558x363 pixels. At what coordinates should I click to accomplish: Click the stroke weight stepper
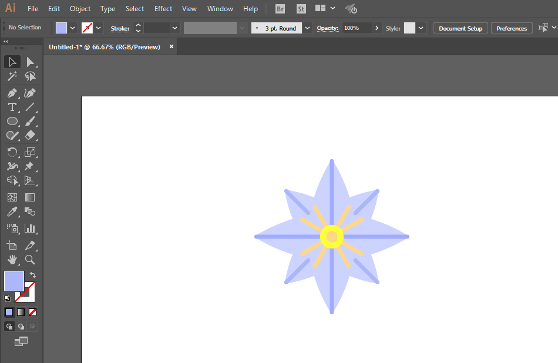point(138,28)
